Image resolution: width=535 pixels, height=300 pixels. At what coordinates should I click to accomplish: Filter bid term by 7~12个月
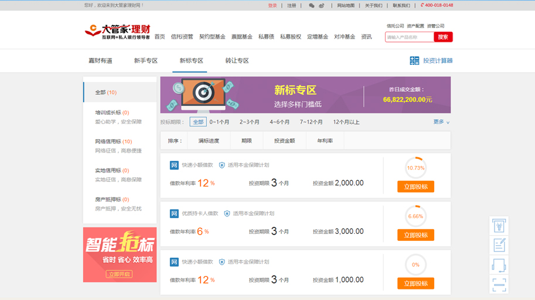(311, 122)
